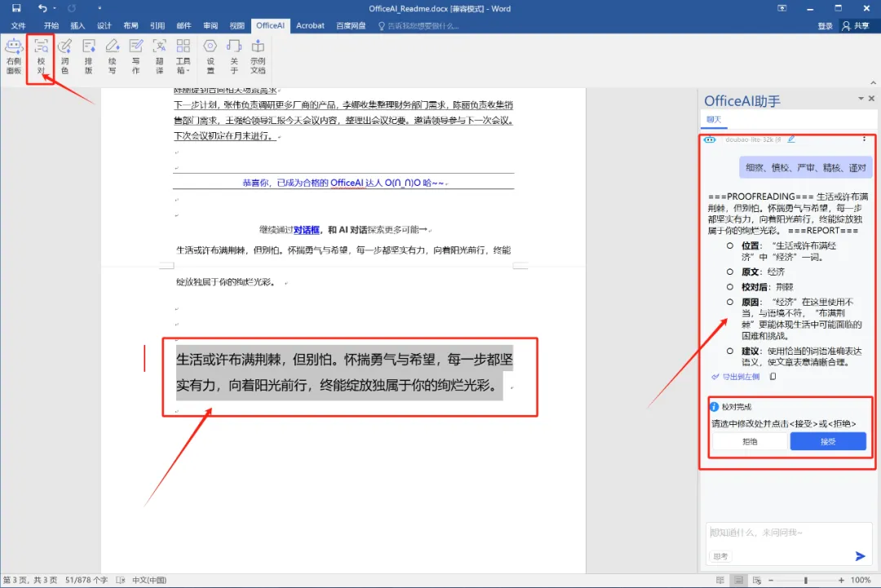Click the chat input box

[x=789, y=533]
